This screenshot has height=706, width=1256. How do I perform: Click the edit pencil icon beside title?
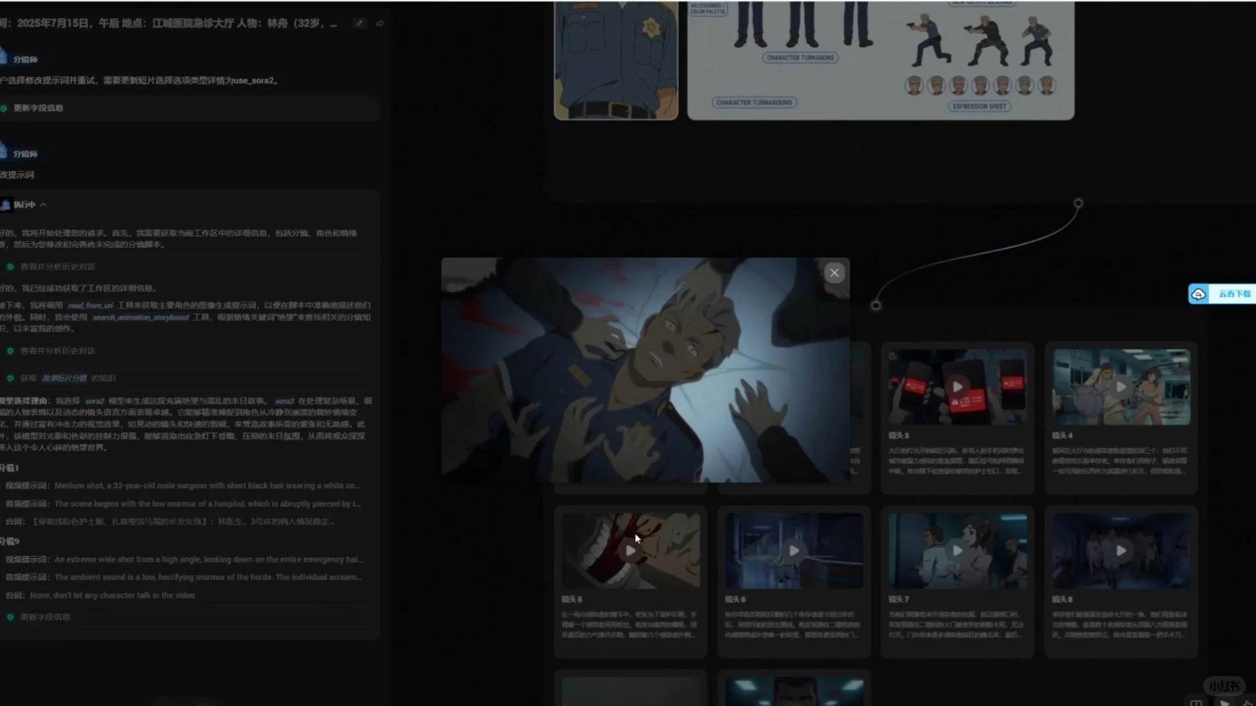(359, 24)
